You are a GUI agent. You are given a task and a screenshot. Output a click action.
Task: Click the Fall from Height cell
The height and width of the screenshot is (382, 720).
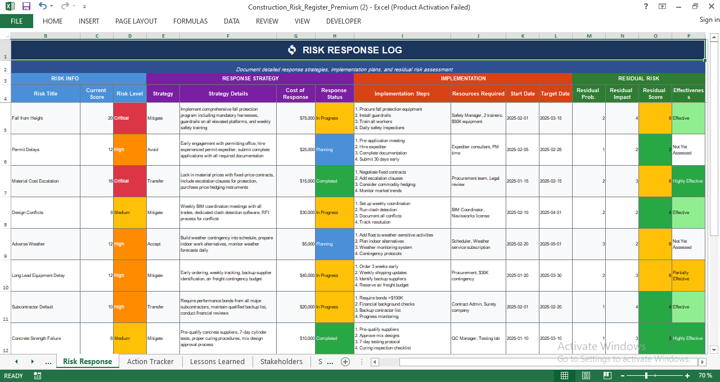[x=46, y=118]
